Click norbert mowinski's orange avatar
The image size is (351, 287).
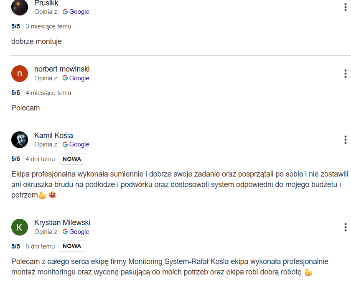(20, 74)
